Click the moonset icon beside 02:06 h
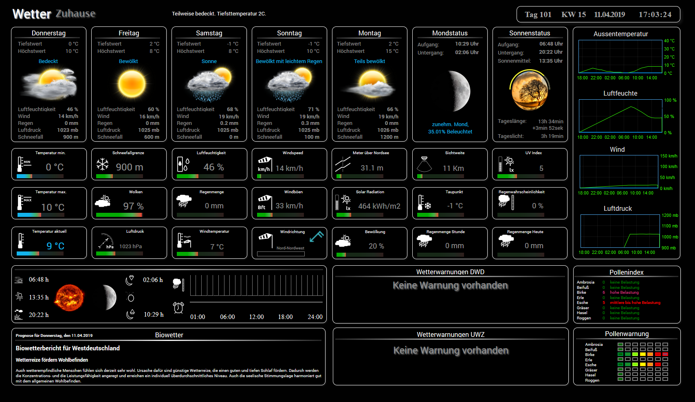Image resolution: width=695 pixels, height=402 pixels. pyautogui.click(x=130, y=280)
